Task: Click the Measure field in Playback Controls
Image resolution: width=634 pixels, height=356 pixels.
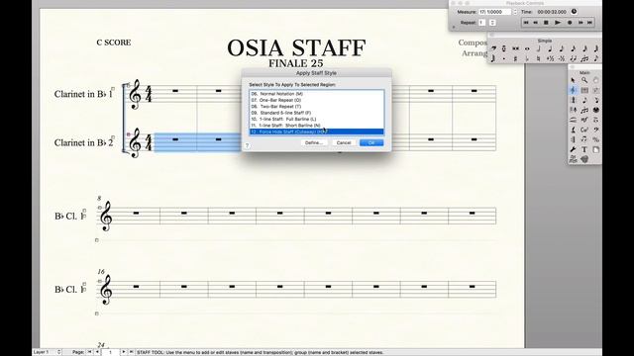Action: (x=495, y=12)
